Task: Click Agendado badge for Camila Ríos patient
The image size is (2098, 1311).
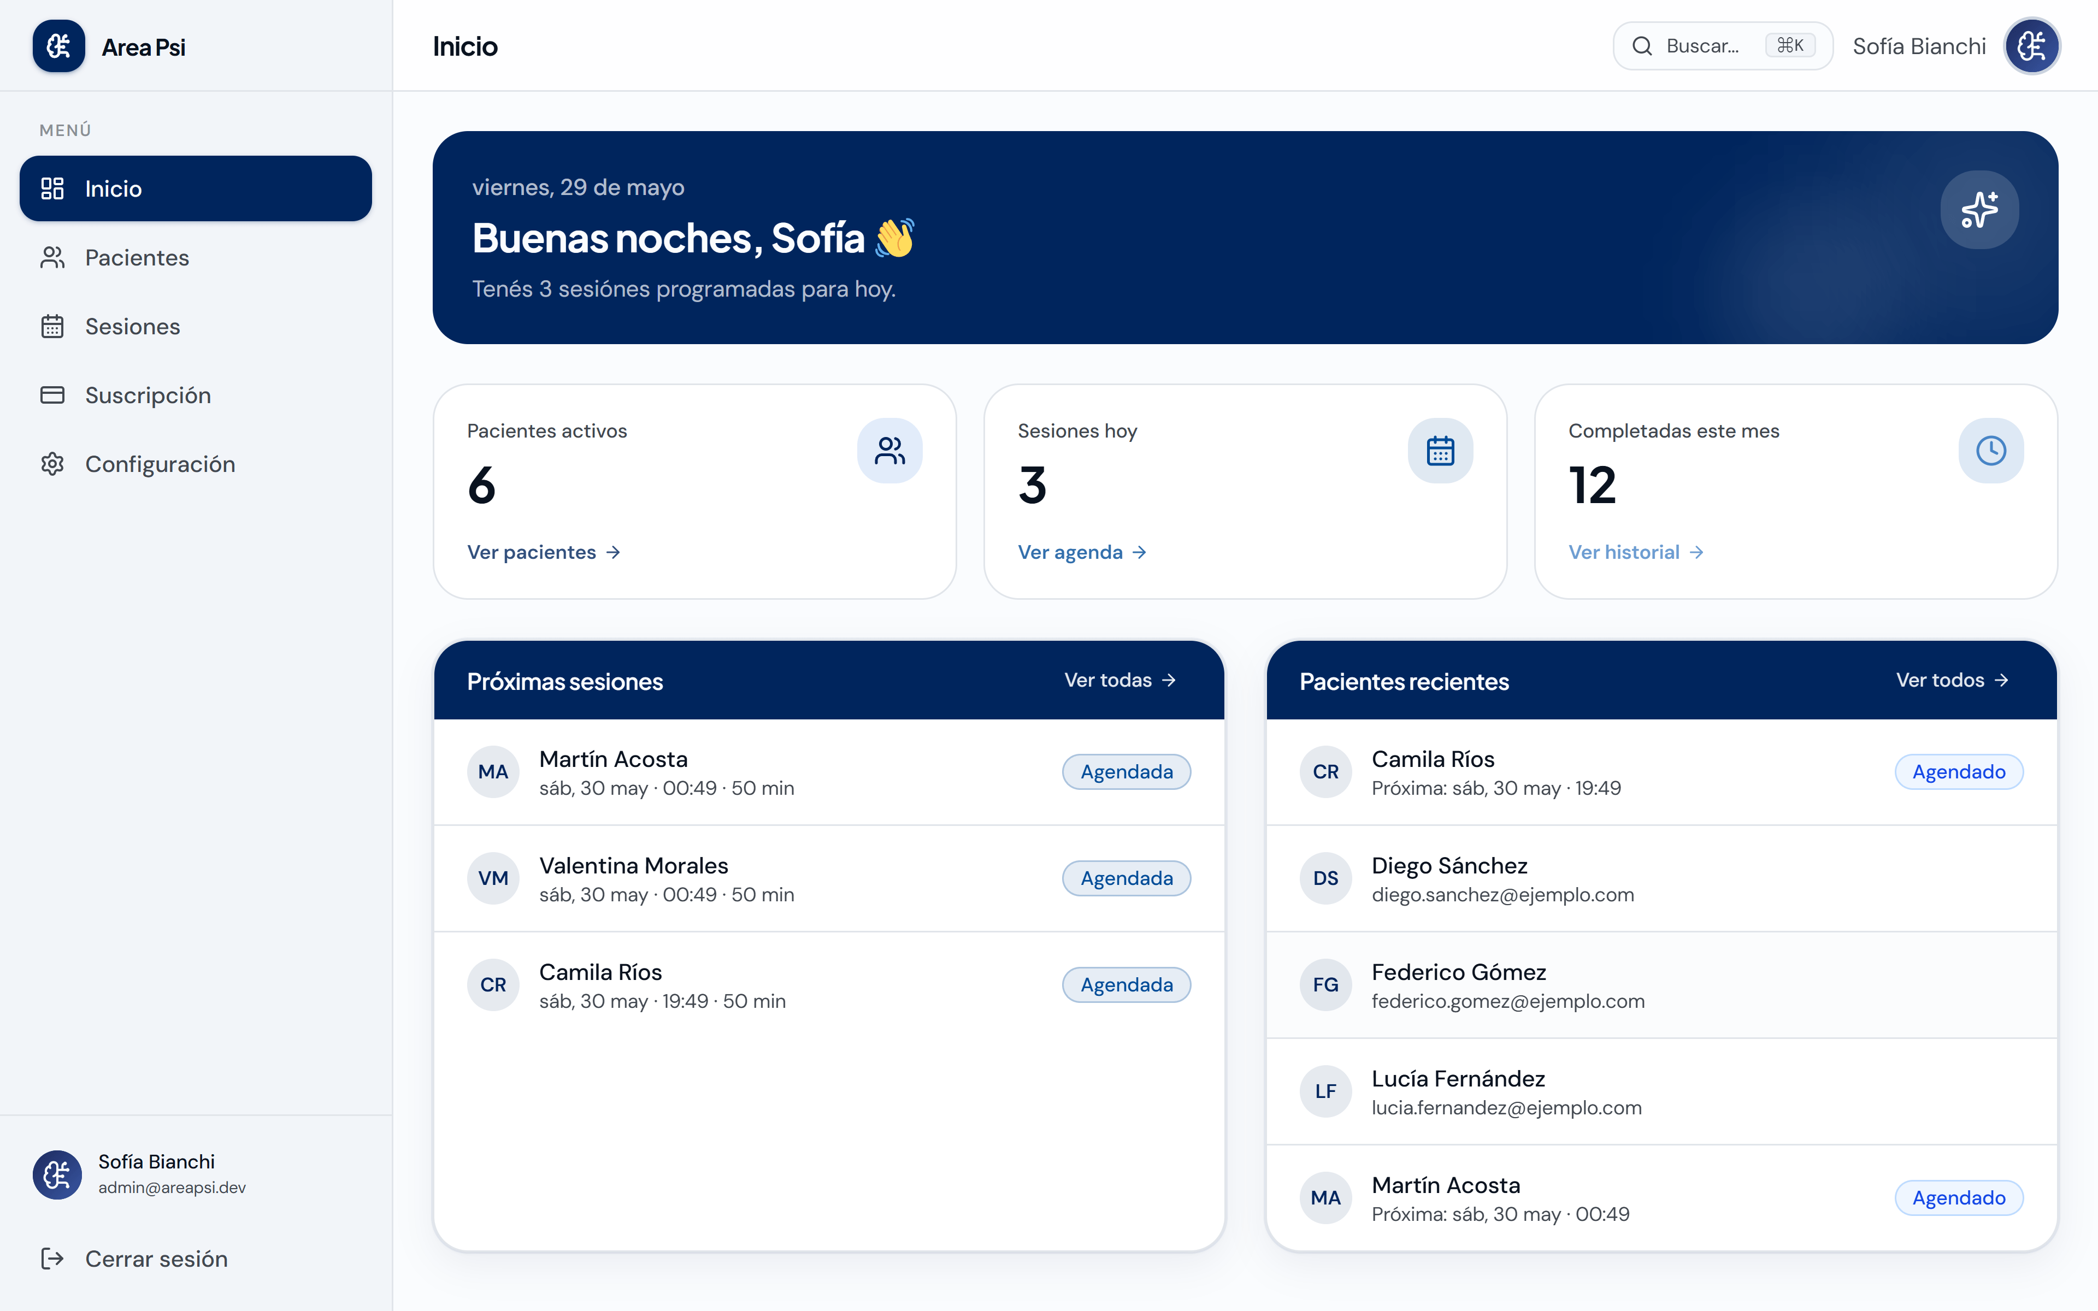Action: (1959, 772)
